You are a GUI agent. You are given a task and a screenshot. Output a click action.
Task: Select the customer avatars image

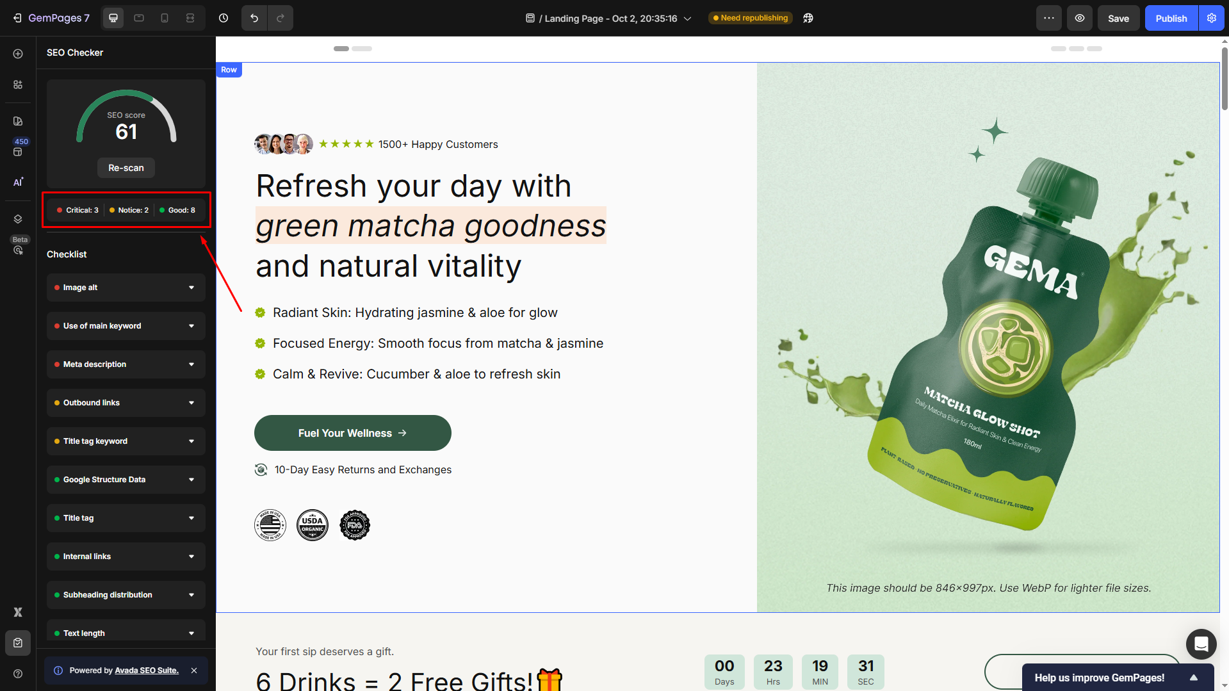[x=284, y=144]
